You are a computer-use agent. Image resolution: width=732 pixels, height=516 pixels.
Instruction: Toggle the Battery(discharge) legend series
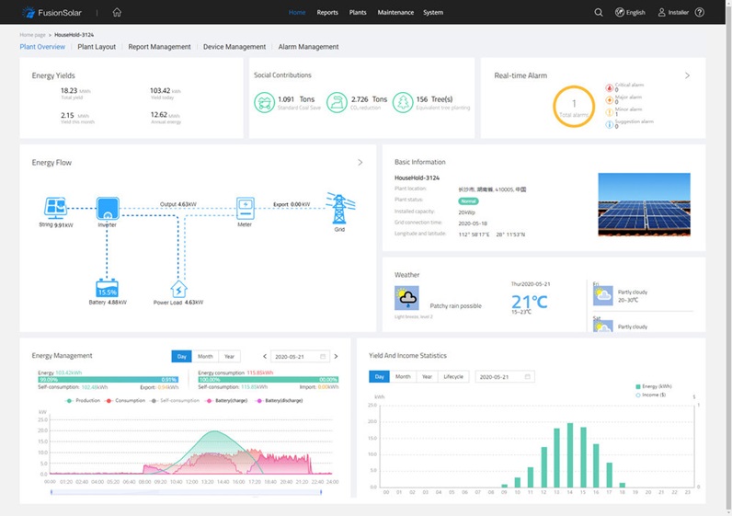(x=280, y=401)
